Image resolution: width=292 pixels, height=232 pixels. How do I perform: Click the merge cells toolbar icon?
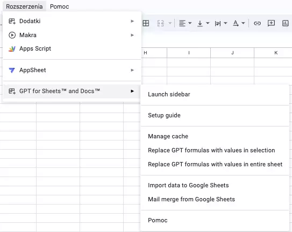tap(161, 23)
